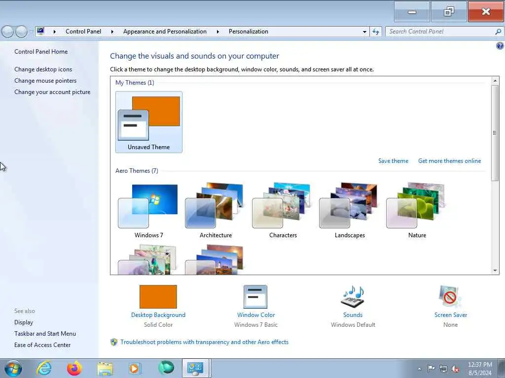
Task: Open Windows Explorer folder on taskbar
Action: click(105, 369)
